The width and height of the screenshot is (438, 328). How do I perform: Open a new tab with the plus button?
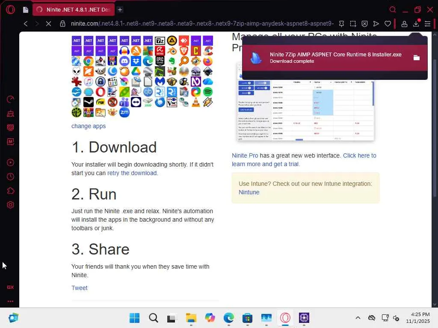(x=120, y=10)
